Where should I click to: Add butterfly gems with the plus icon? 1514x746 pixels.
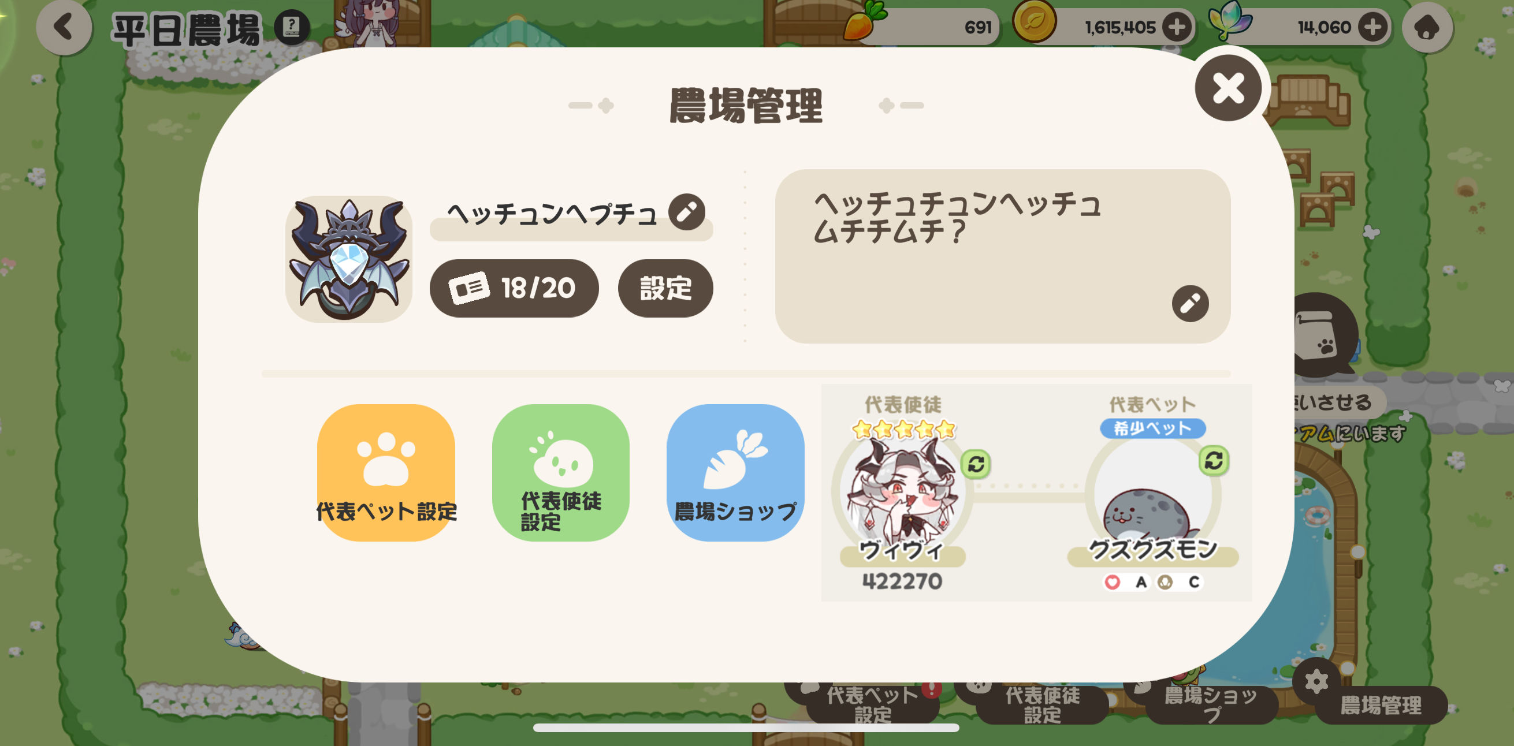point(1372,27)
